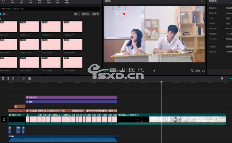232x143 pixels.
Task: Click the 草稿名称 draft name row
Action: [220, 8]
